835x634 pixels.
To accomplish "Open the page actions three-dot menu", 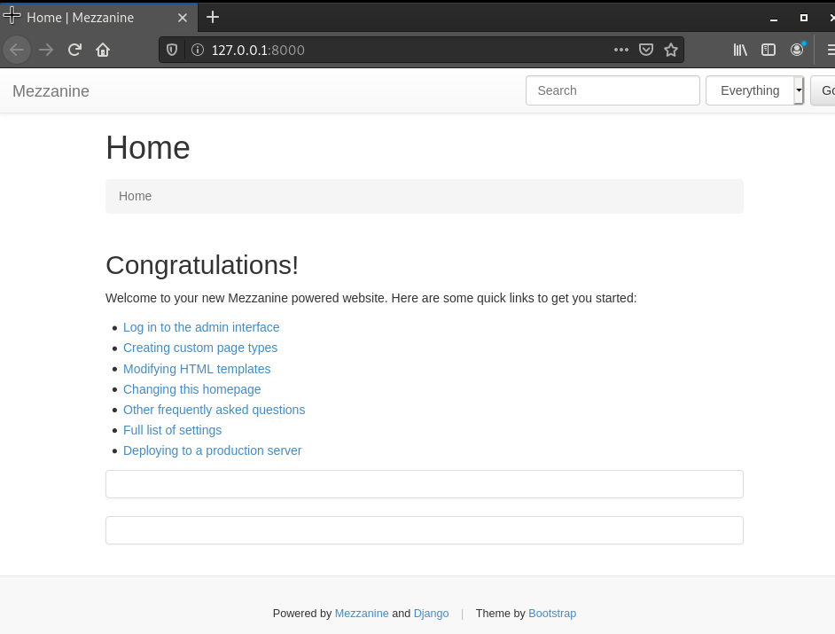I will (620, 50).
